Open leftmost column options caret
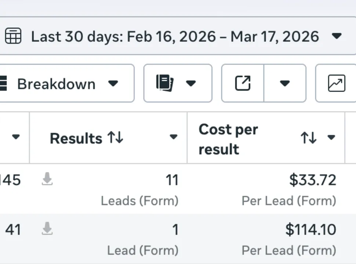This screenshot has width=356, height=264. [x=15, y=137]
